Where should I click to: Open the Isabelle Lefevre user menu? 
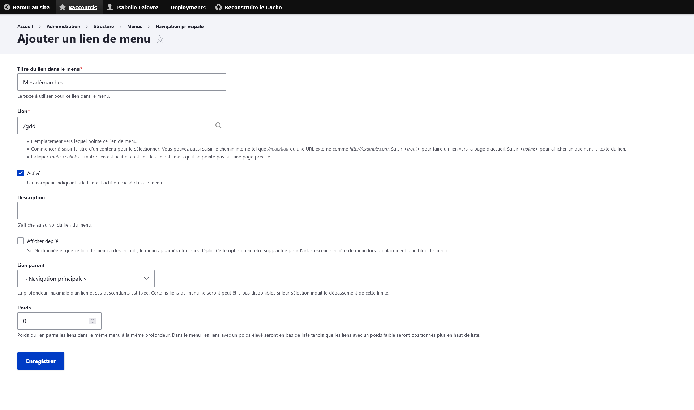click(x=137, y=7)
